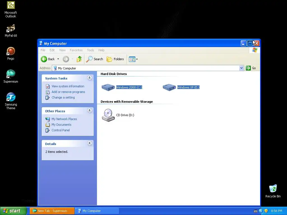Screen dimensions: 287x215
Task: Minimize the My Computer window
Action: [x=244, y=43]
